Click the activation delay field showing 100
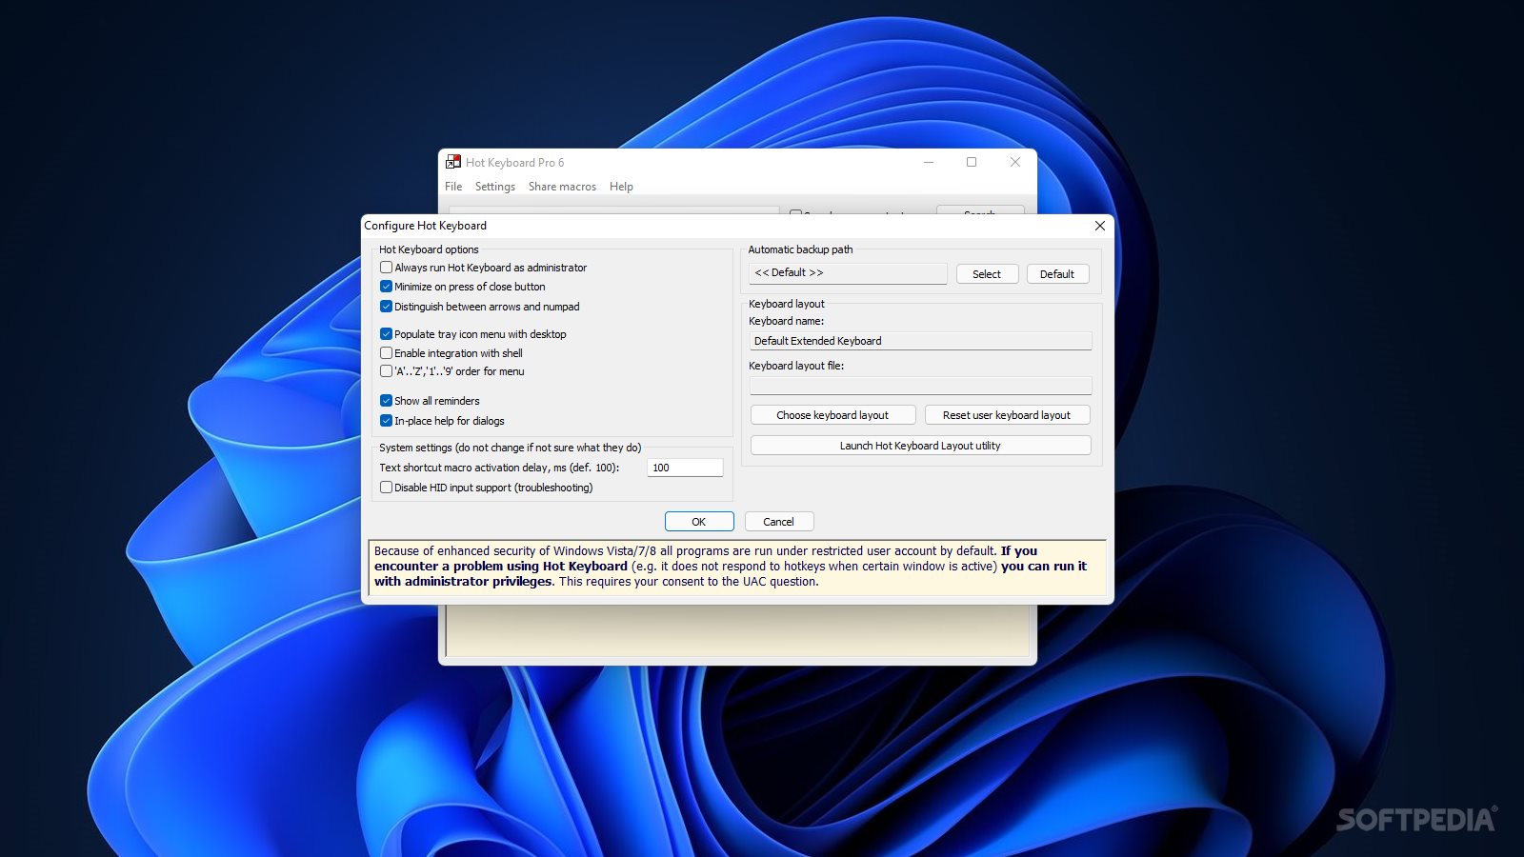The height and width of the screenshot is (857, 1524). pos(685,468)
